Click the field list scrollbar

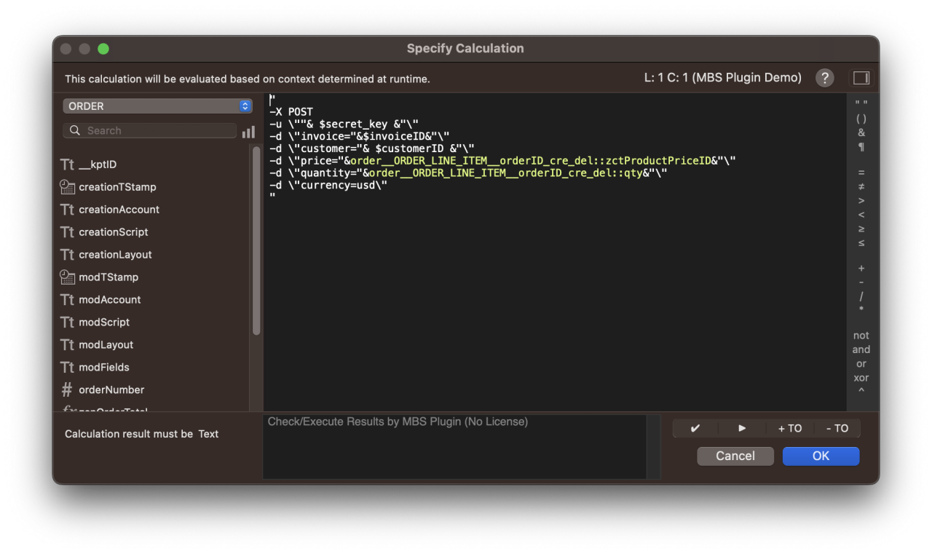(x=256, y=240)
